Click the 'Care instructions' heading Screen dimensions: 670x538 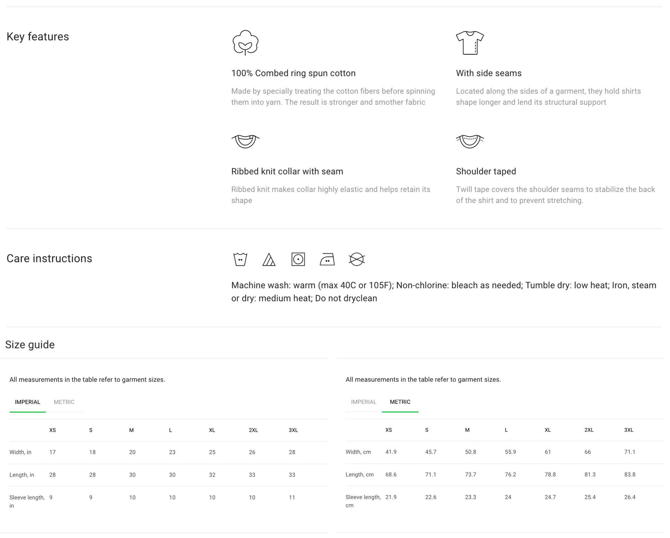coord(49,258)
